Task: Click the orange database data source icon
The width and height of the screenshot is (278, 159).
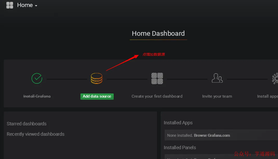Action: pyautogui.click(x=97, y=78)
